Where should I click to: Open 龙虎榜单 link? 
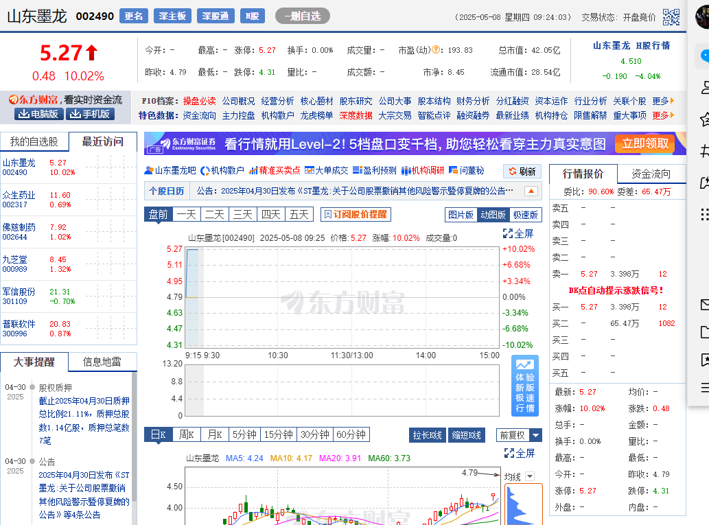[x=316, y=115]
